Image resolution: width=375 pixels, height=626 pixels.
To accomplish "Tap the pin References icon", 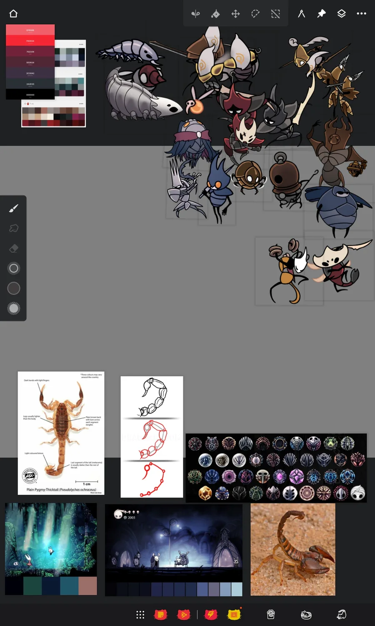I will click(x=321, y=14).
